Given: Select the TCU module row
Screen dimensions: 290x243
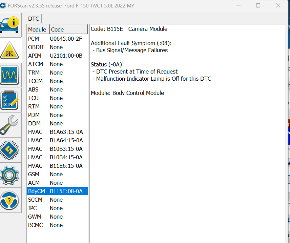Looking at the screenshot, I should click(57, 98).
